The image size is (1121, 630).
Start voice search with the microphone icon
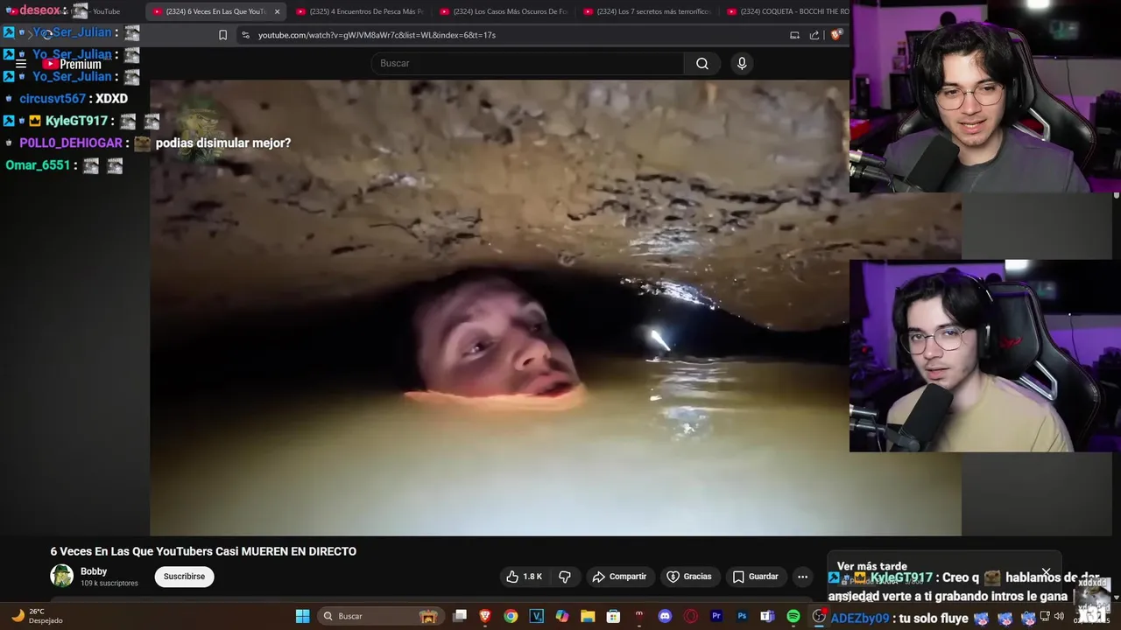tap(742, 63)
